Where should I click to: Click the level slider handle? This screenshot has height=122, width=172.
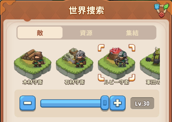click(105, 103)
